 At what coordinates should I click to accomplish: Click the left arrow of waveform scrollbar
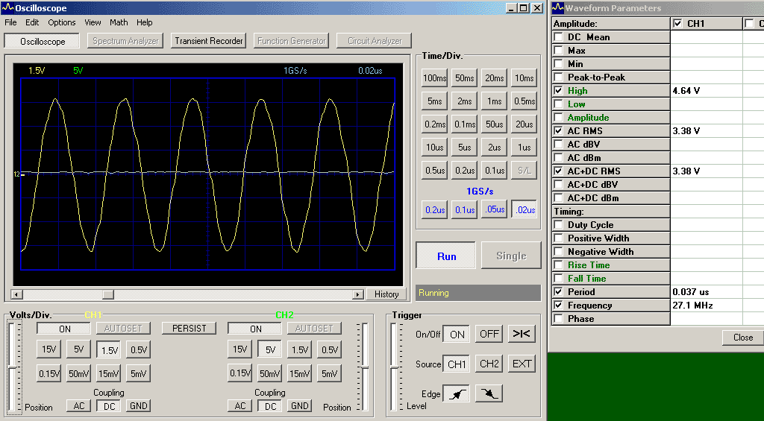point(18,294)
